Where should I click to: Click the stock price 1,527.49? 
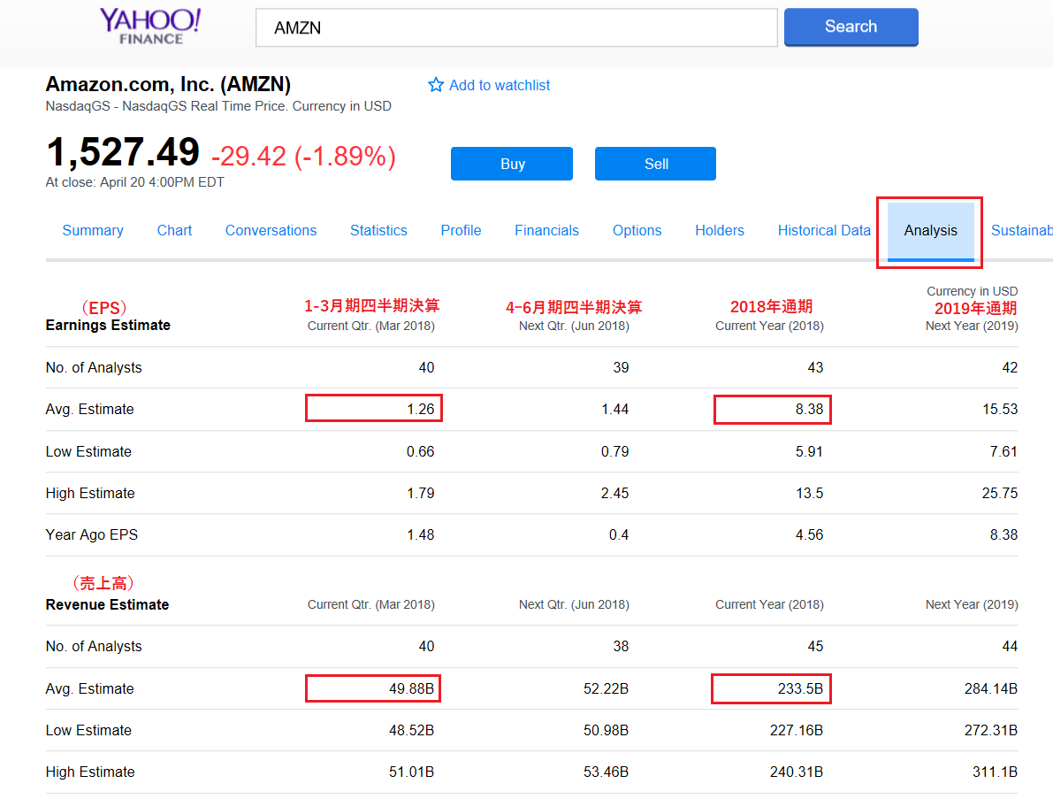(123, 152)
